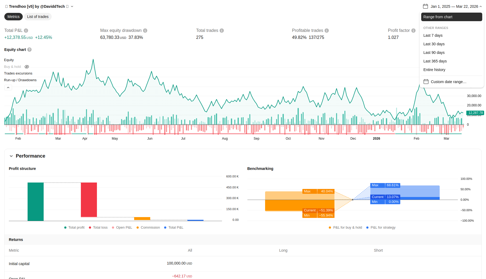
Task: Click the green Total profit bar
Action: pos(36,202)
